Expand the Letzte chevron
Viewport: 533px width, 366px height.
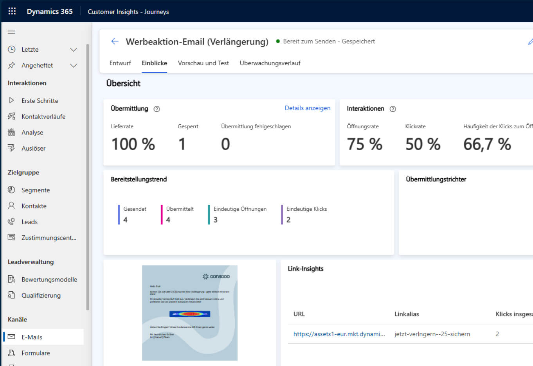click(74, 49)
